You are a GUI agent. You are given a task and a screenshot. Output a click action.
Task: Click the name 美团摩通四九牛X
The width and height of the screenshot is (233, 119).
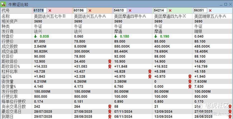170,16
